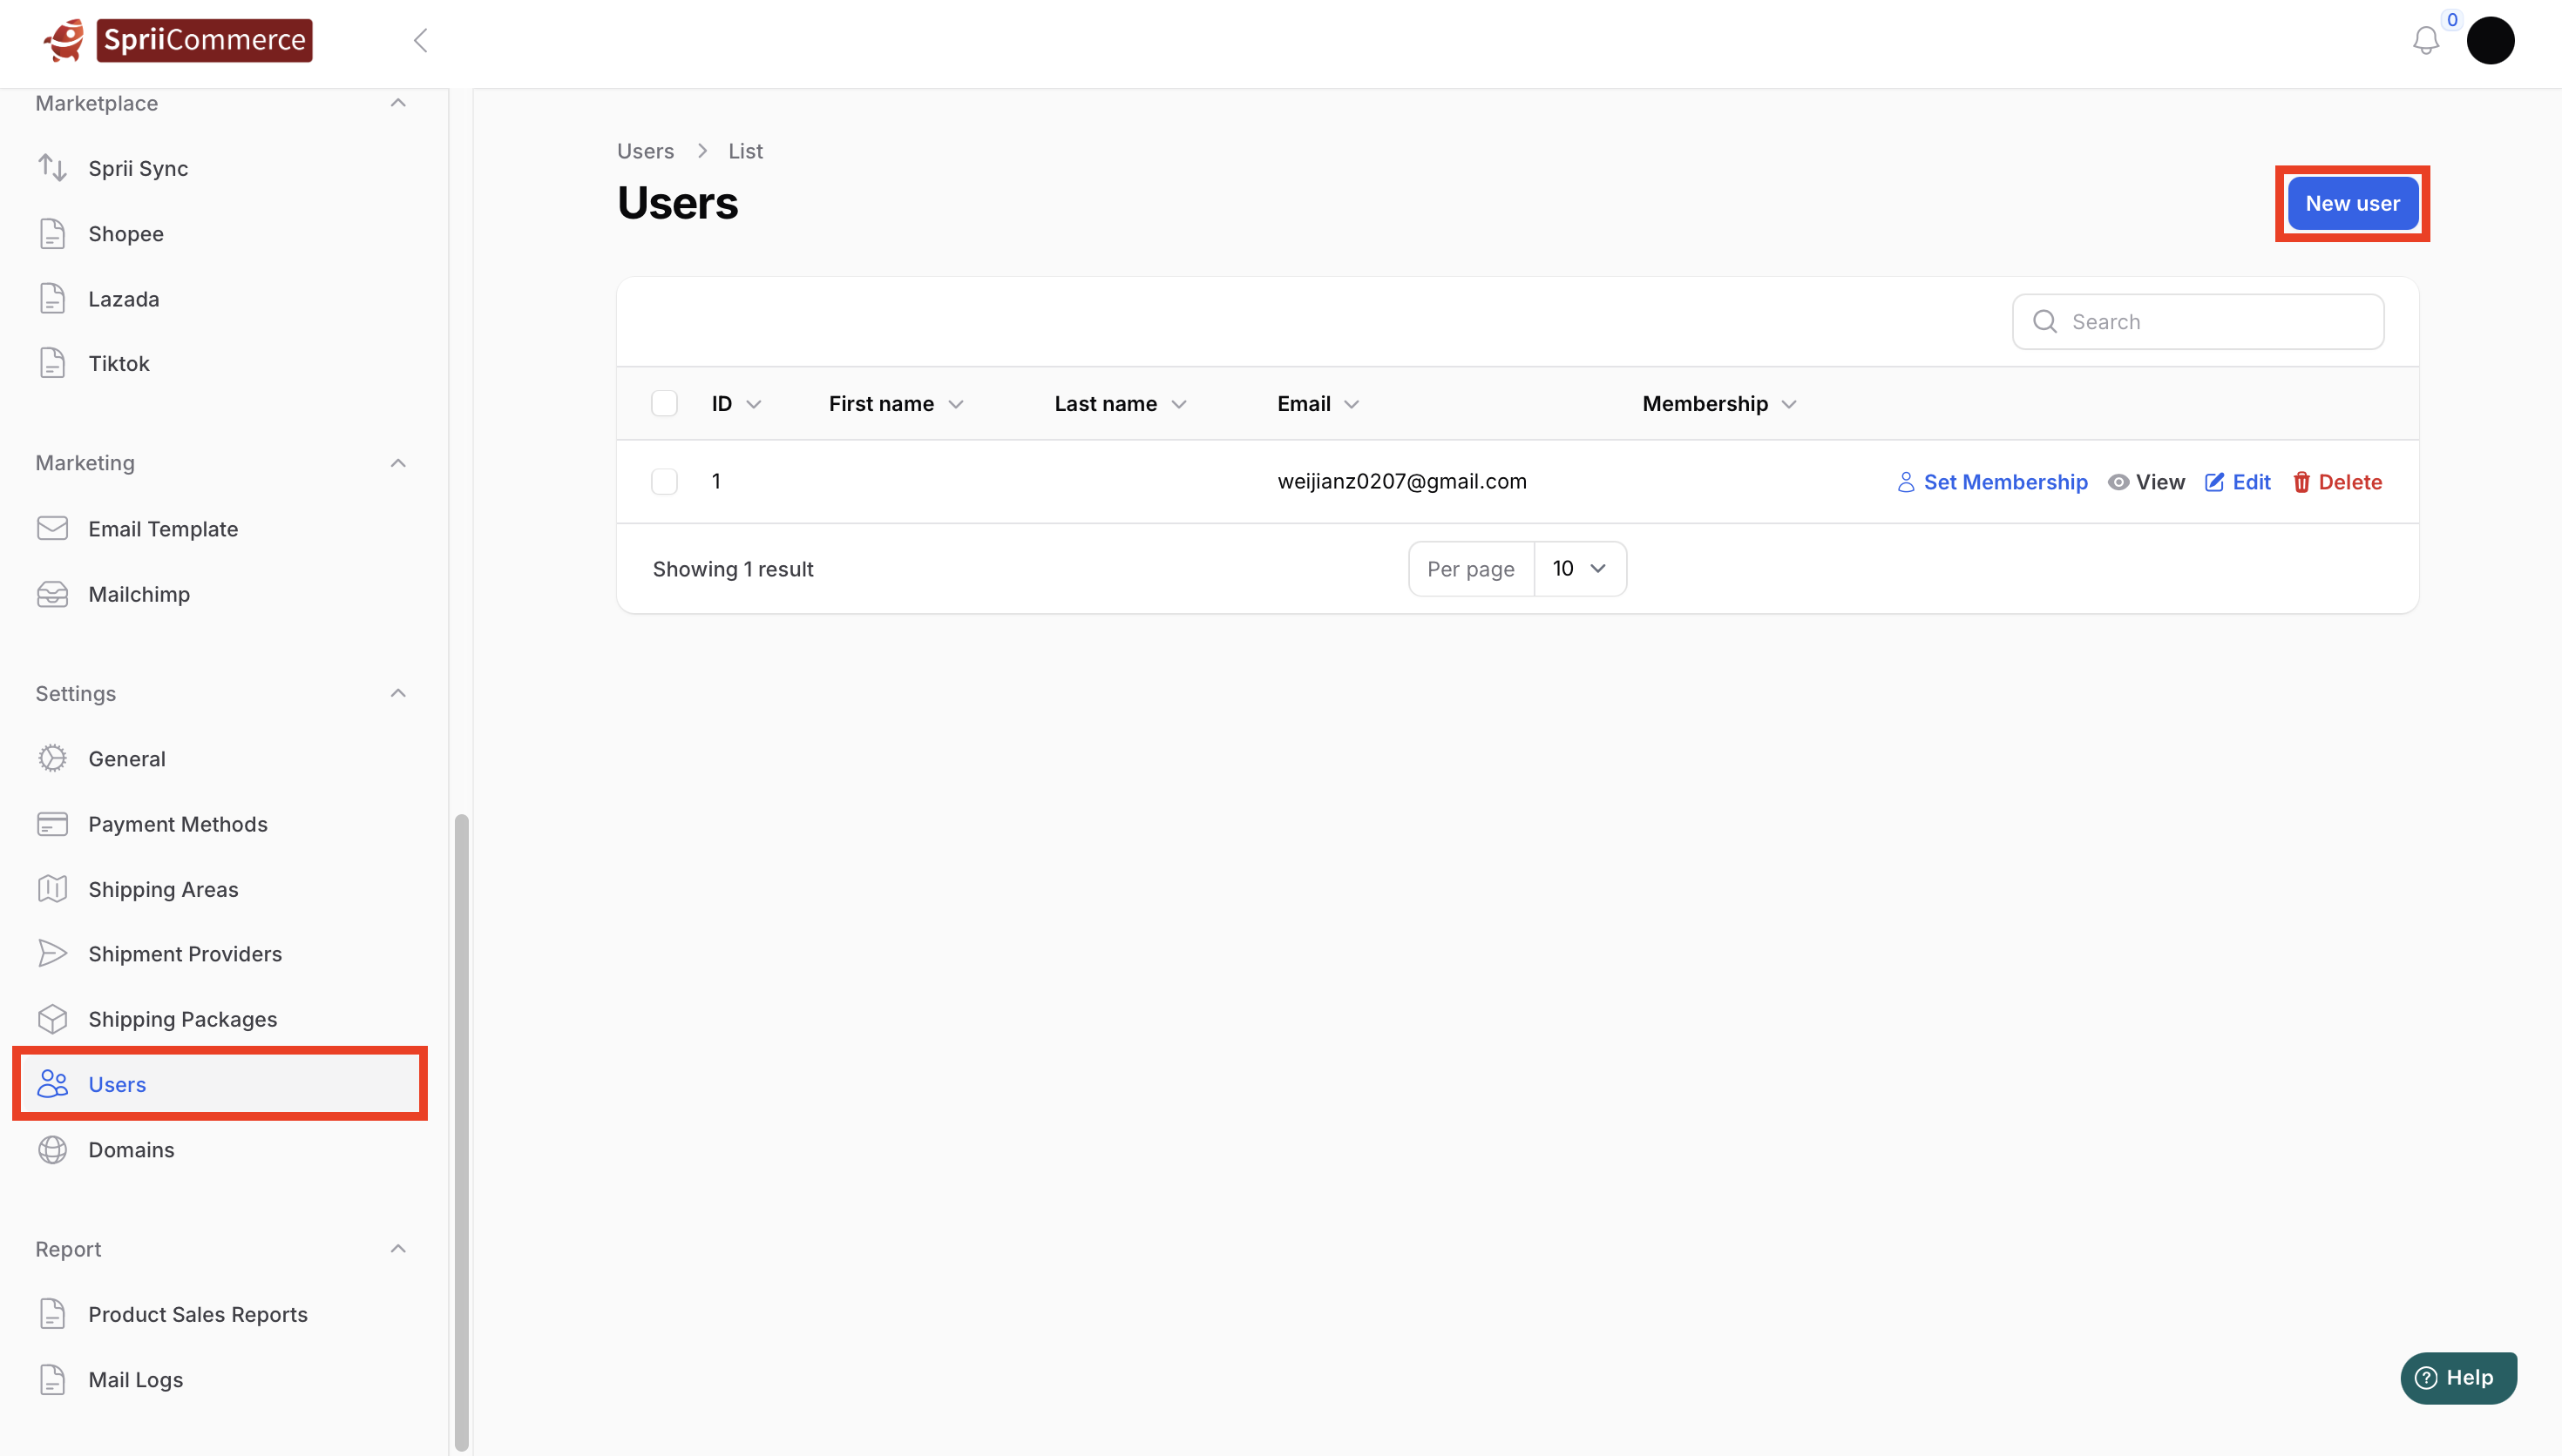The height and width of the screenshot is (1456, 2562).
Task: Check the checkbox for user row 1
Action: coord(664,482)
